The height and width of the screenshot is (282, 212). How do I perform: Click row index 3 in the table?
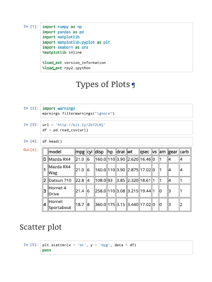[x=45, y=191]
